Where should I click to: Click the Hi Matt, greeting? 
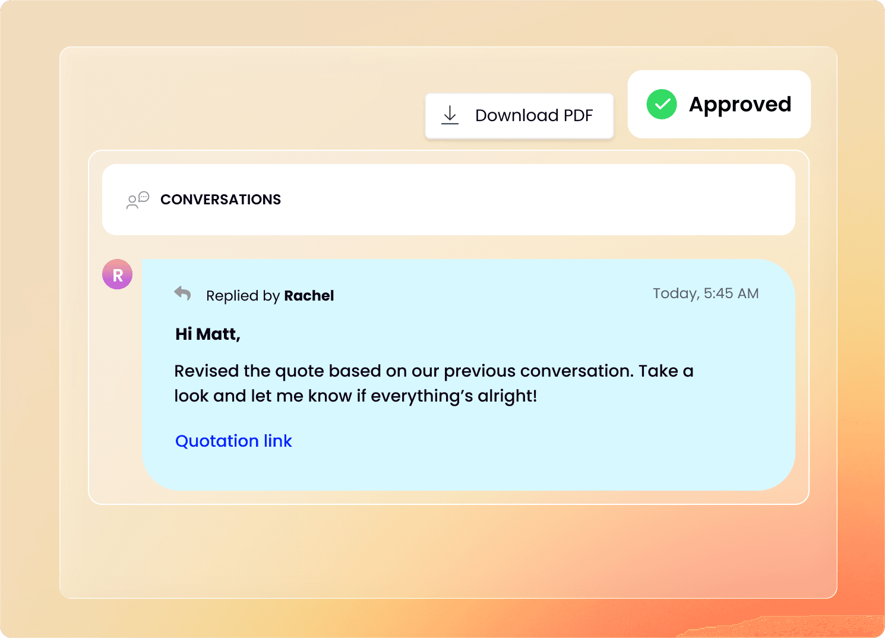coord(208,334)
